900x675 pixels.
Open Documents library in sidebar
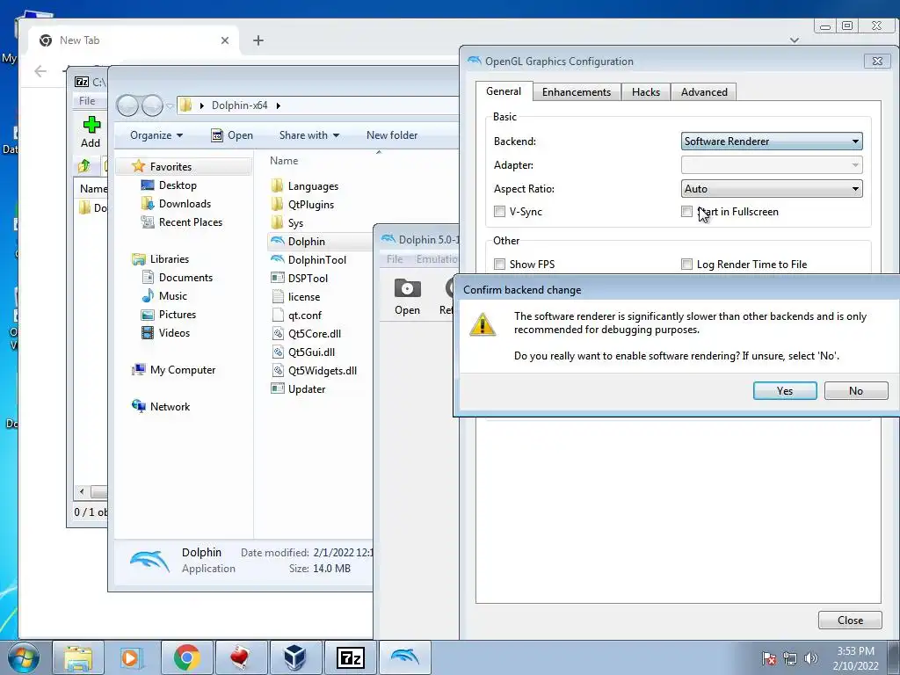[185, 278]
